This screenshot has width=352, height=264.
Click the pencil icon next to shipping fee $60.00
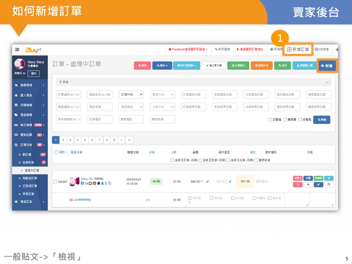point(208,181)
